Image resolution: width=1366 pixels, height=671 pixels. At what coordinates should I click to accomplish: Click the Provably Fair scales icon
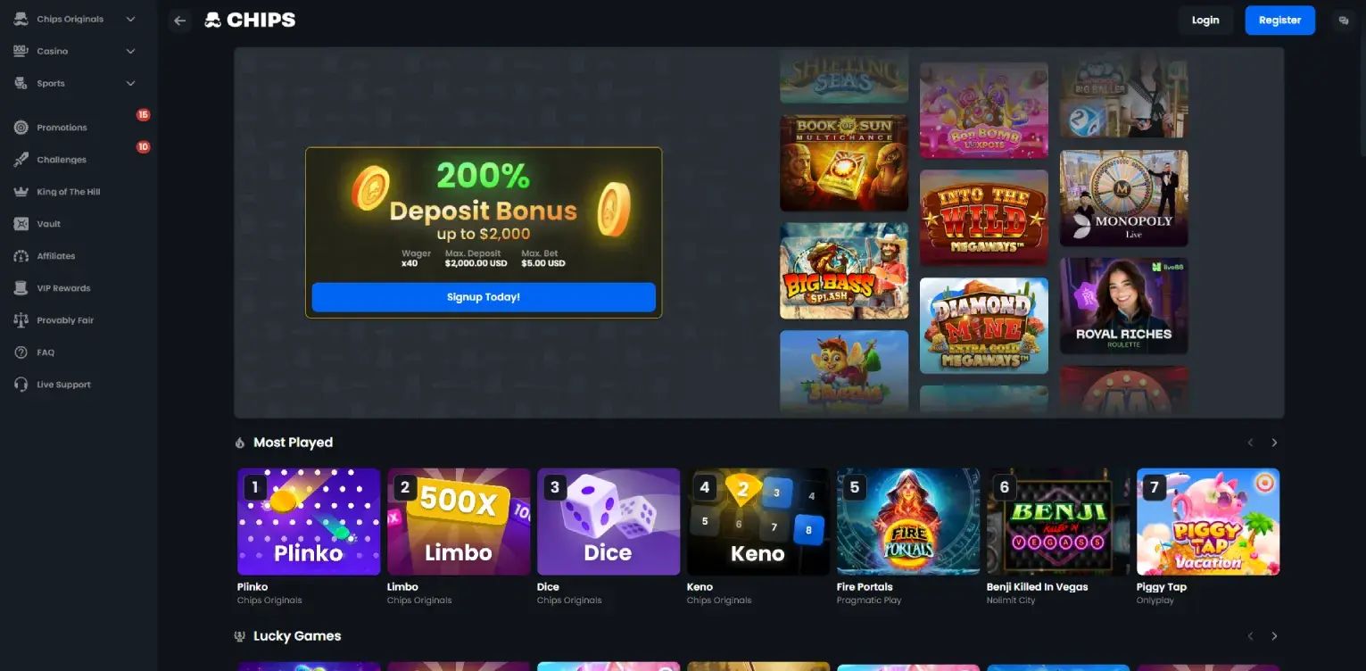21,320
